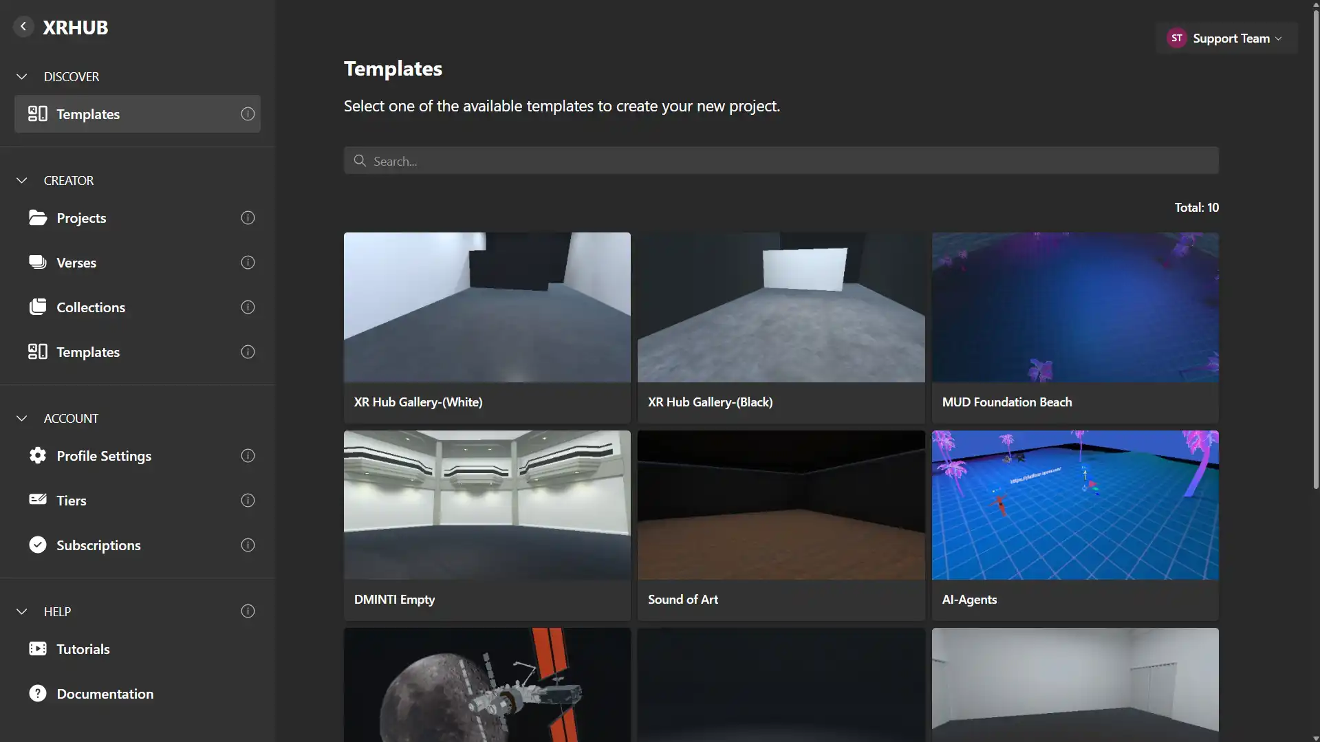Click the Templates icon under DISCOVER
1320x742 pixels.
(x=38, y=113)
